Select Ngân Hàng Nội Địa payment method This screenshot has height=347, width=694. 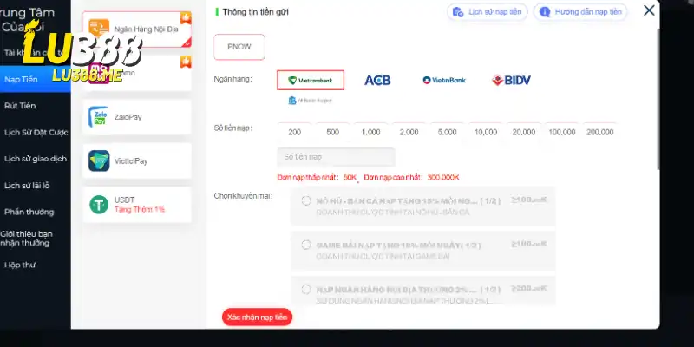pos(137,29)
